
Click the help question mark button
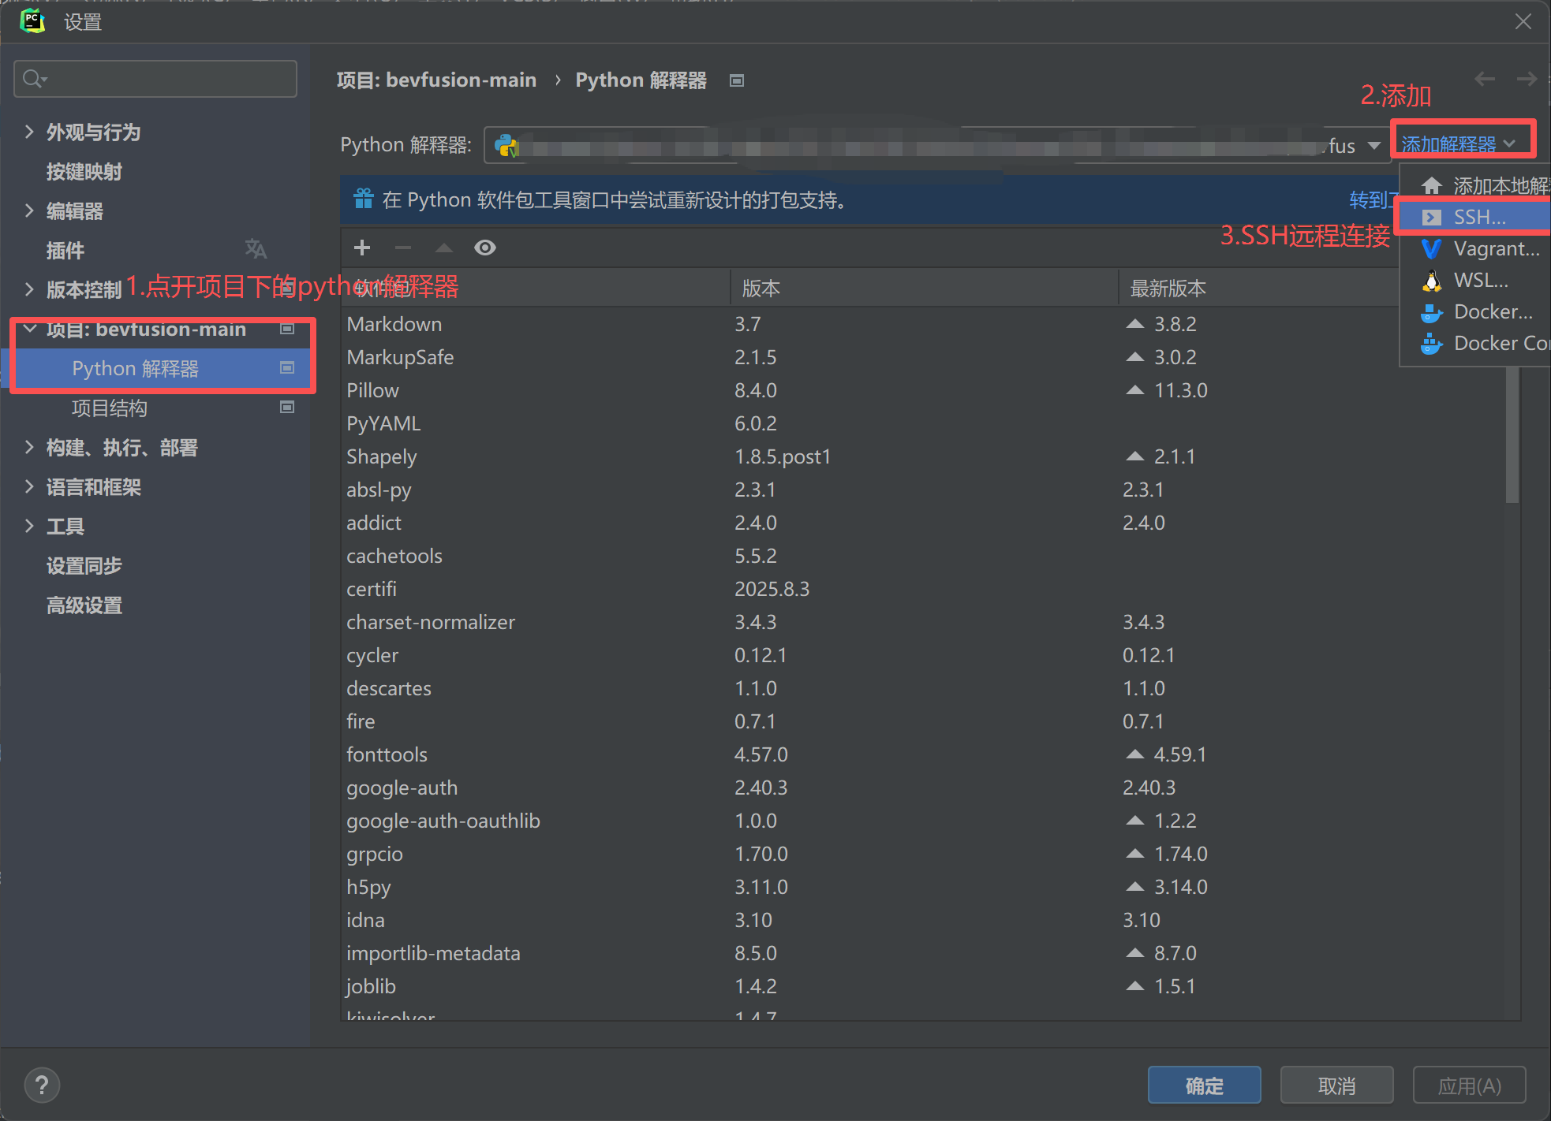42,1086
